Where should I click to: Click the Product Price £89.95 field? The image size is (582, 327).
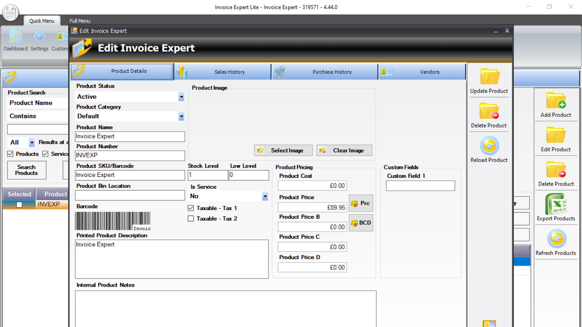pos(312,207)
